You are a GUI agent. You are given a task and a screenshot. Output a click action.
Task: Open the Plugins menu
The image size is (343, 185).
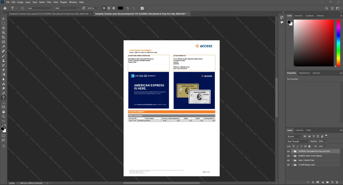(64, 2)
